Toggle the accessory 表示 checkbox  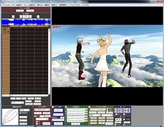pyautogui.click(x=107, y=109)
